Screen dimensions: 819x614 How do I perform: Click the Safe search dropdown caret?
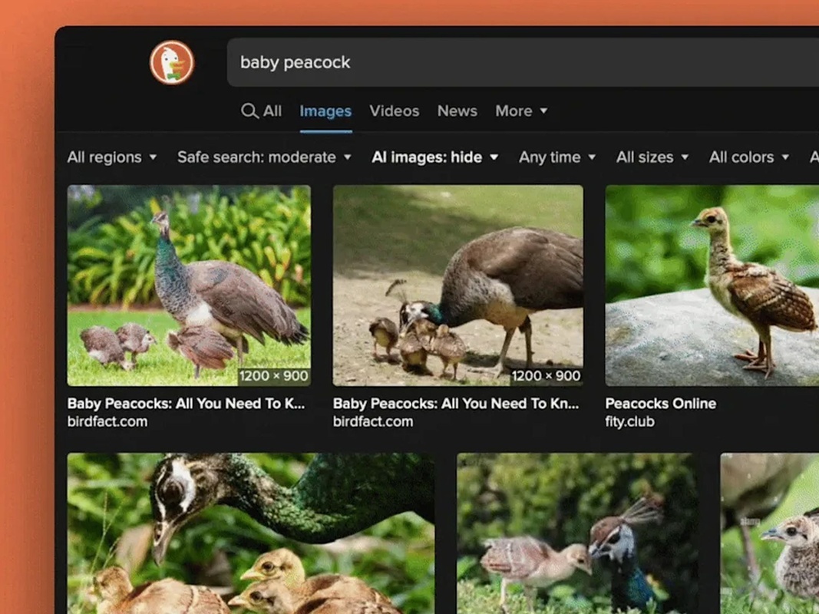tap(349, 157)
